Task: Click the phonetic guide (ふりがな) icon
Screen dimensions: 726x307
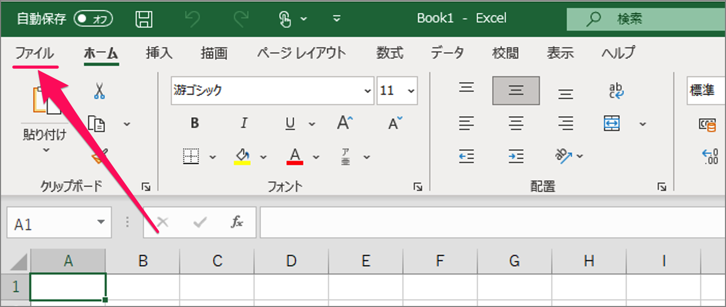Action: point(345,156)
